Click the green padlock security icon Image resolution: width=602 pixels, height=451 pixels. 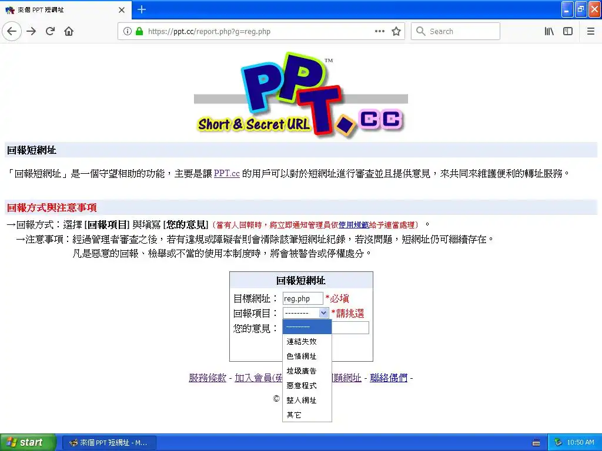tap(139, 31)
